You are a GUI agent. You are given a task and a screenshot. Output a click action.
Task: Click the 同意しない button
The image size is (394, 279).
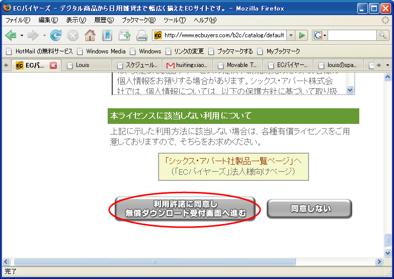point(309,209)
